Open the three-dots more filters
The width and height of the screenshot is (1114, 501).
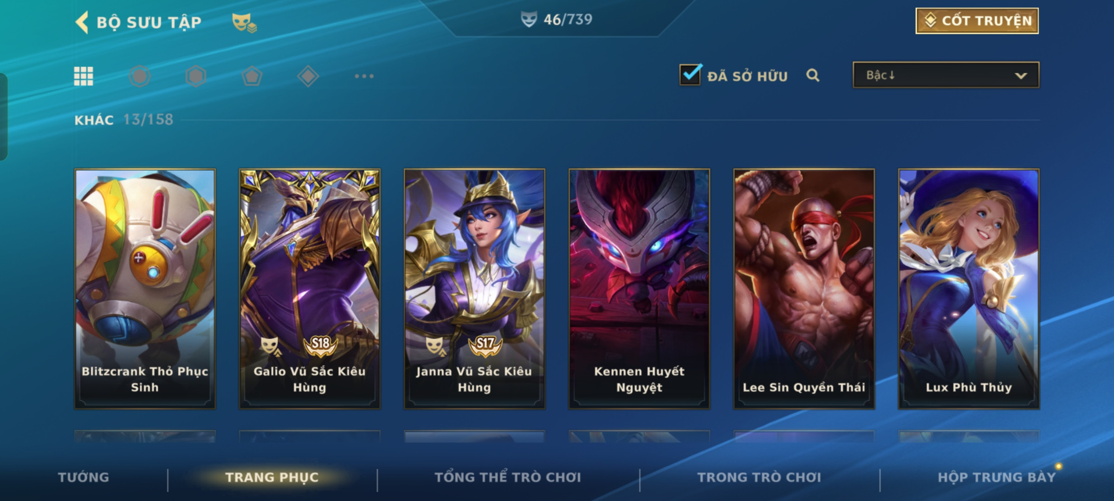coord(364,76)
